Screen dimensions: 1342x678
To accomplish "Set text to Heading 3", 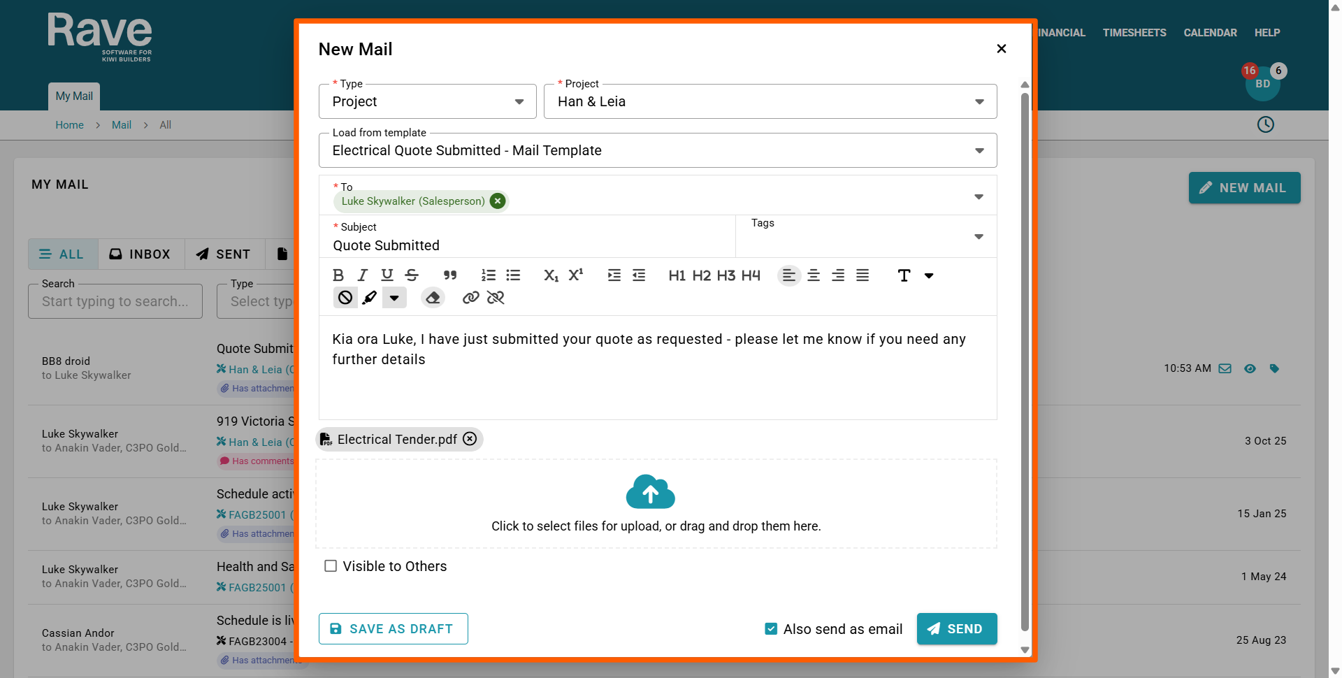I will coord(726,275).
